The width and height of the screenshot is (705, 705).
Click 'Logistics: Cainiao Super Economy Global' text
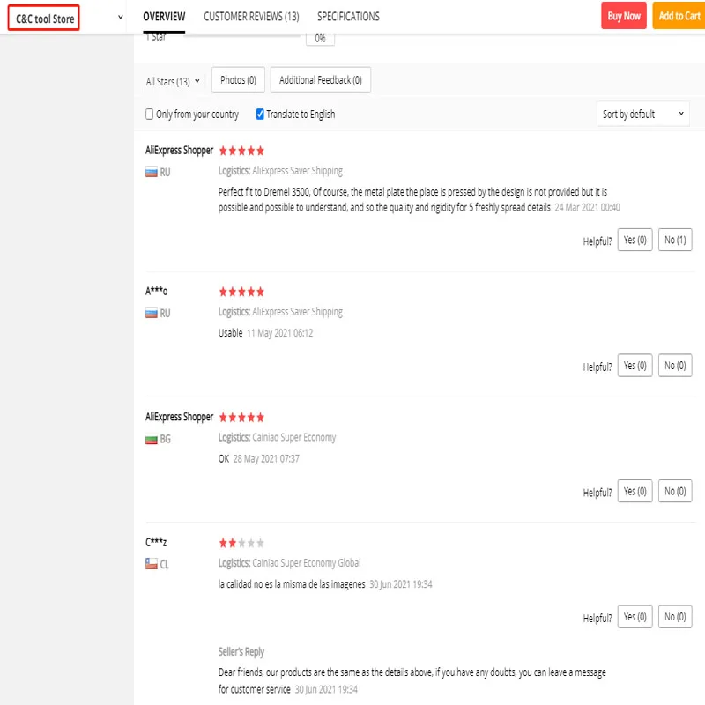[289, 563]
